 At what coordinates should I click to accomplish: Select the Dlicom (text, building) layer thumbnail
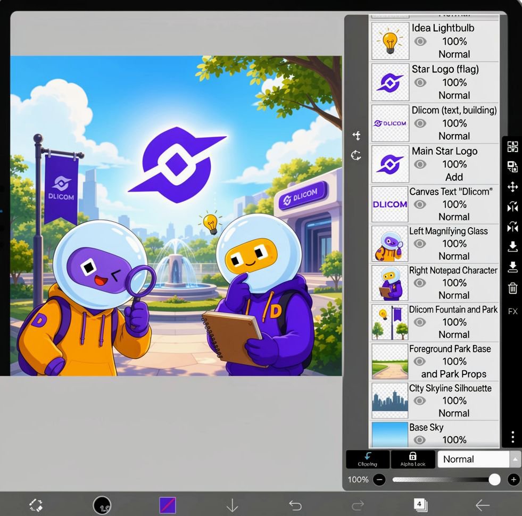pyautogui.click(x=390, y=123)
